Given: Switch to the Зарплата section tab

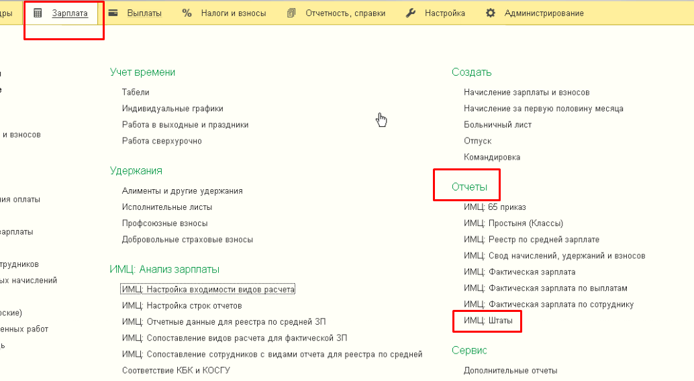Looking at the screenshot, I should coord(70,13).
